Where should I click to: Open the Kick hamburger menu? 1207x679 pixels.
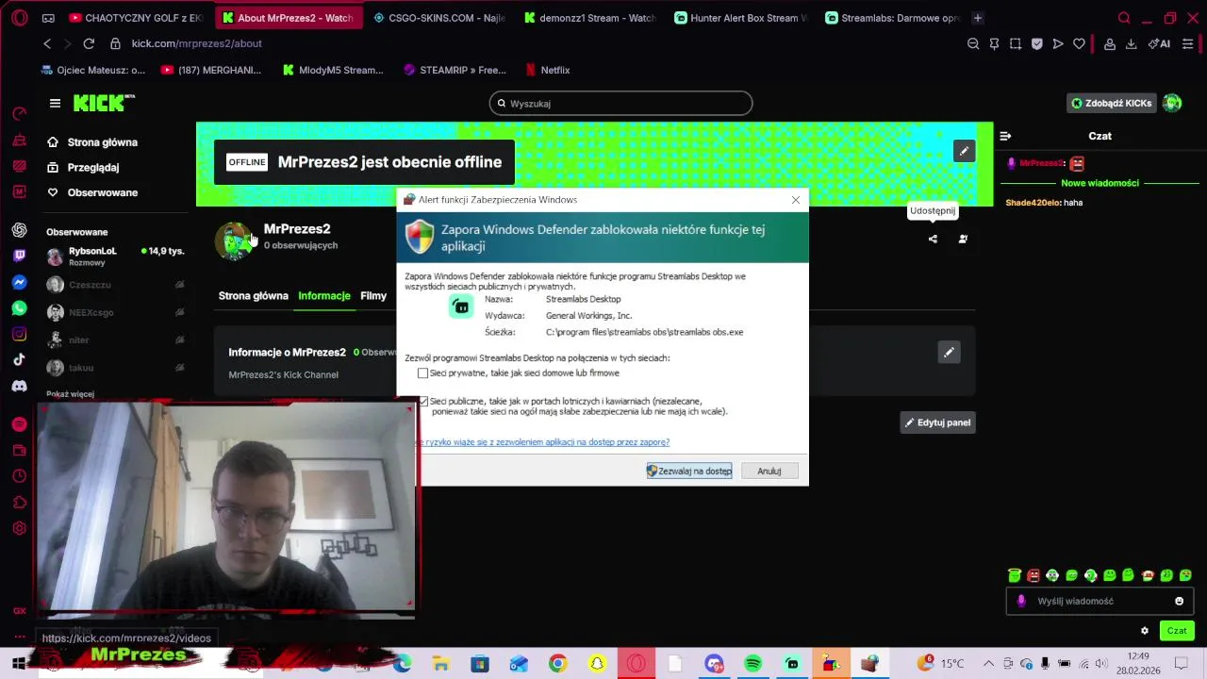click(55, 103)
